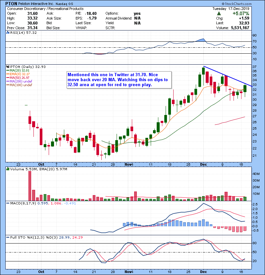The image size is (265, 275).
Task: Click the MACD(8,17,9) indicator label
Action: [24, 203]
